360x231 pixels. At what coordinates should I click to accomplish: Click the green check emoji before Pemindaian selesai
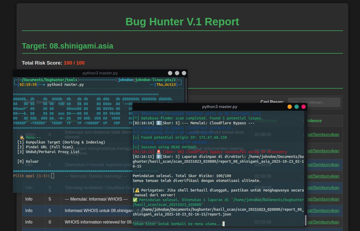tap(135, 200)
